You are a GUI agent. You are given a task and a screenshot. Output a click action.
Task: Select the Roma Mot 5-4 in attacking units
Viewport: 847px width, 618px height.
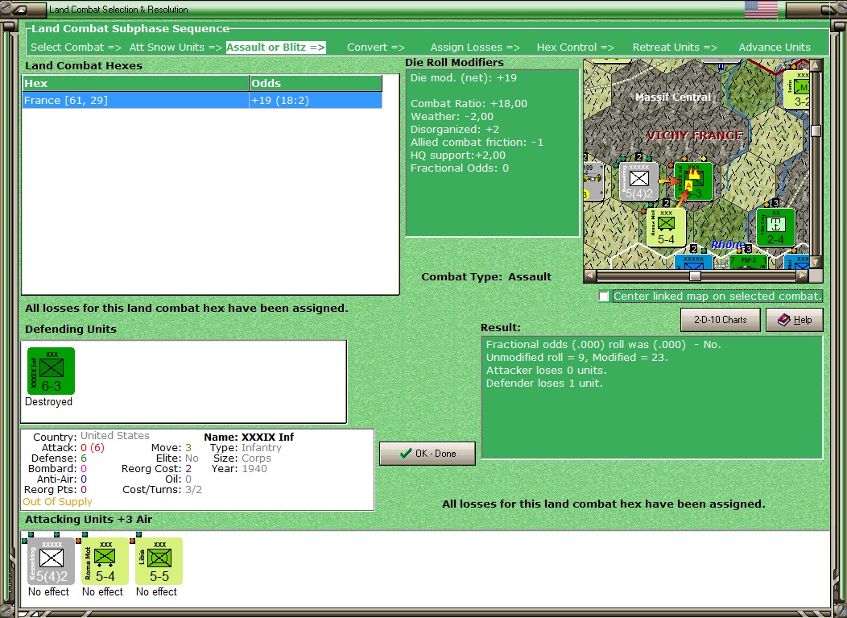pyautogui.click(x=105, y=561)
